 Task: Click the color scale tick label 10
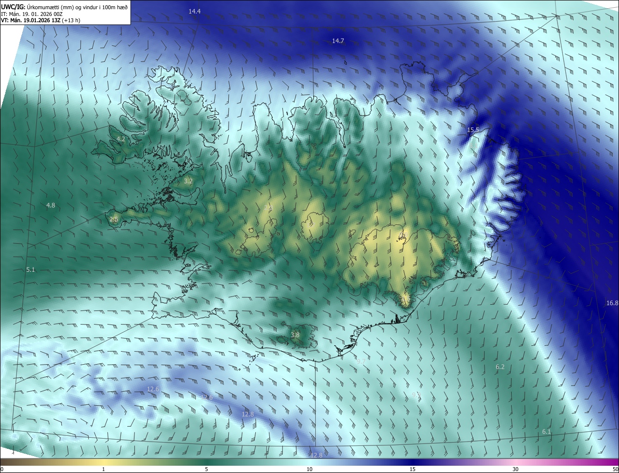[309, 470]
